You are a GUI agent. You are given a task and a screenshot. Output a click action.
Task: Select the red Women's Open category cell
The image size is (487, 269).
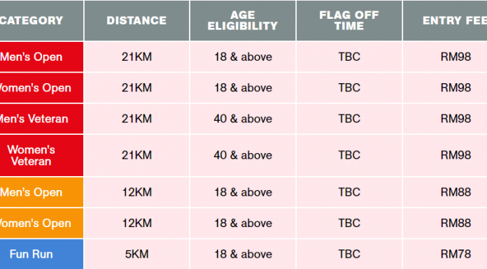[41, 88]
